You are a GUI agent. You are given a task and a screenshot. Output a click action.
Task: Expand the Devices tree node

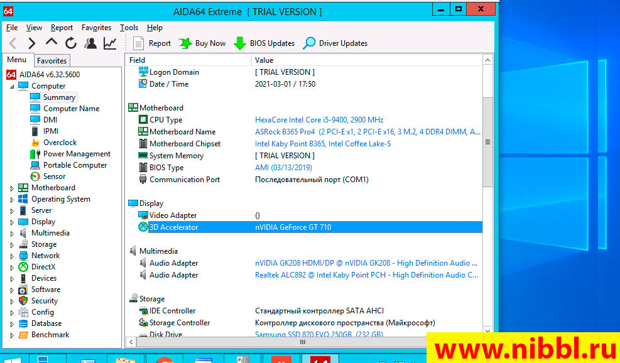tap(12, 279)
